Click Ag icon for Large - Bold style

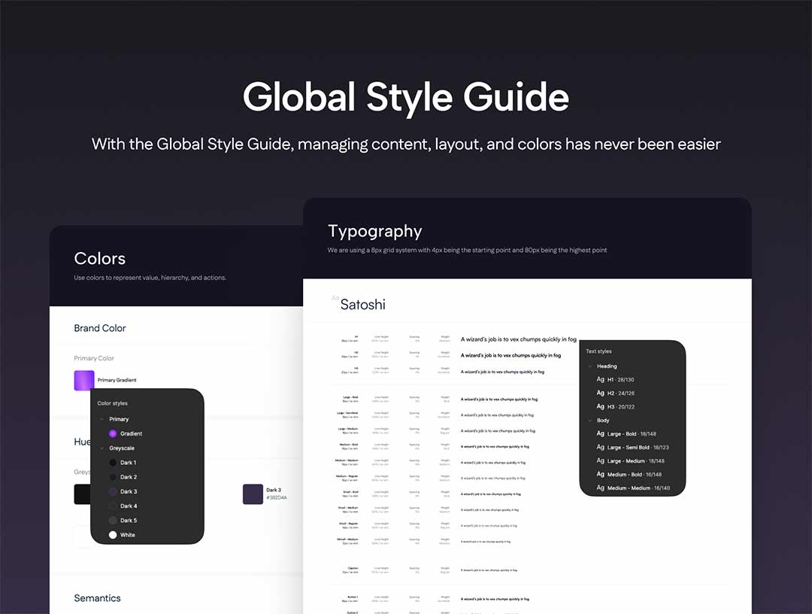pyautogui.click(x=600, y=434)
